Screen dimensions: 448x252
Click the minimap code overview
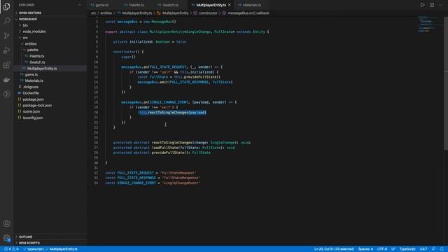[x=428, y=24]
